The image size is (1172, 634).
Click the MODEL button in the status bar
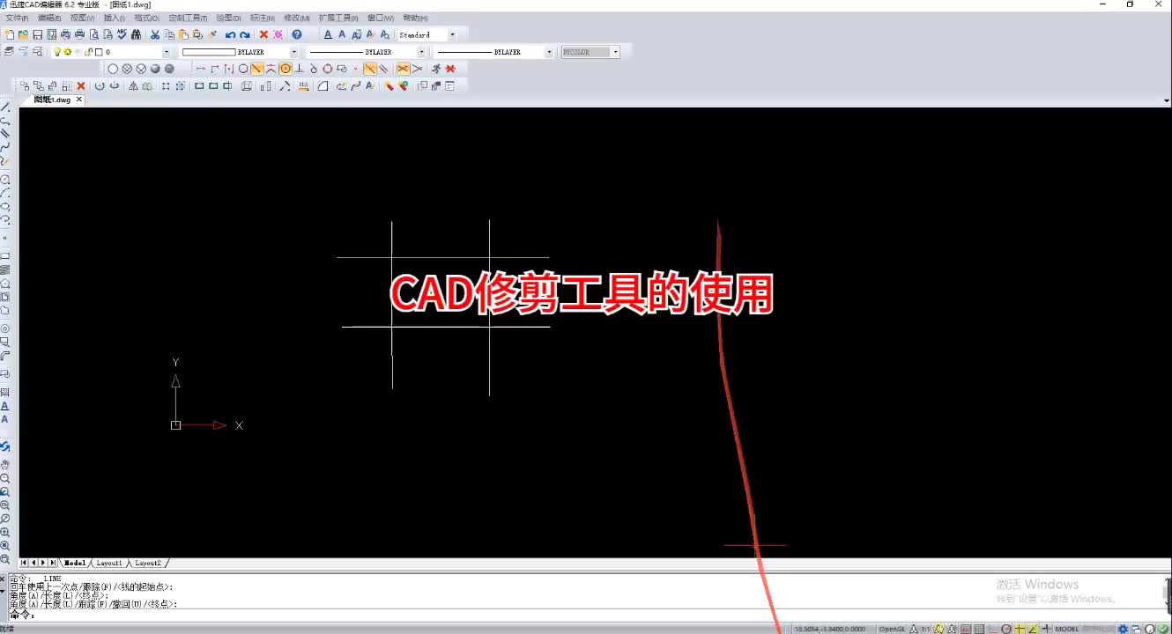click(1067, 629)
